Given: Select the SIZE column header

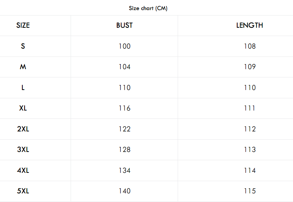Looking at the screenshot, I should [23, 26].
